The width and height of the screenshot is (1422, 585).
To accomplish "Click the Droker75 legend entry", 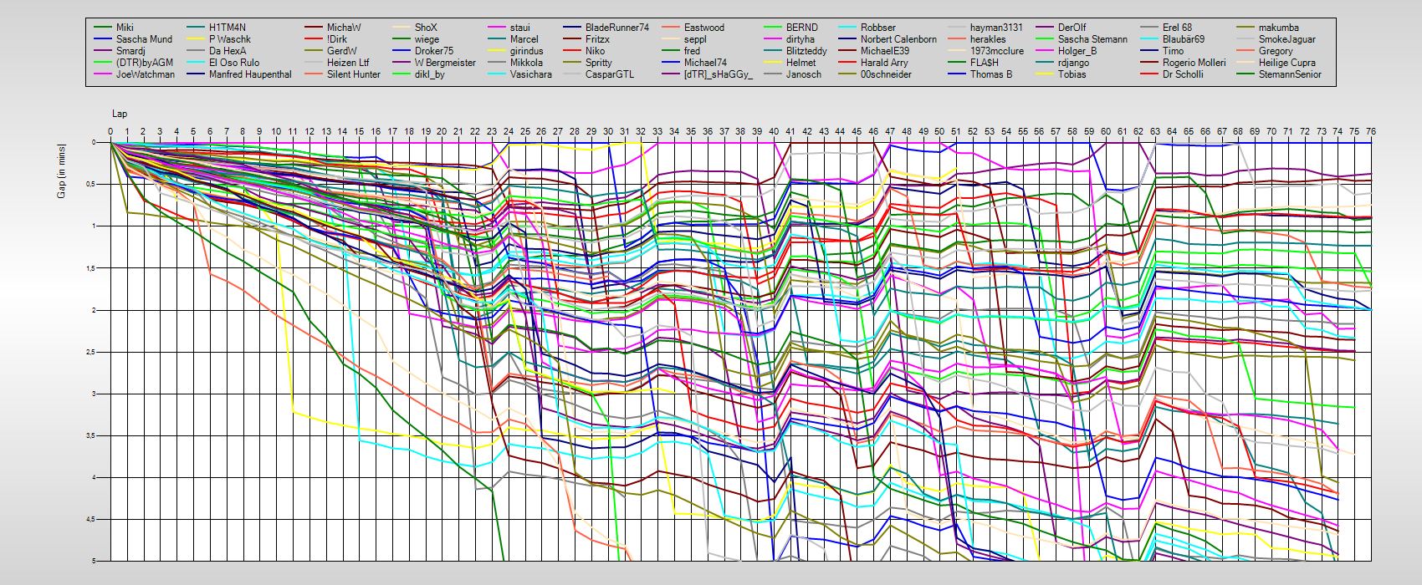I will tap(434, 51).
